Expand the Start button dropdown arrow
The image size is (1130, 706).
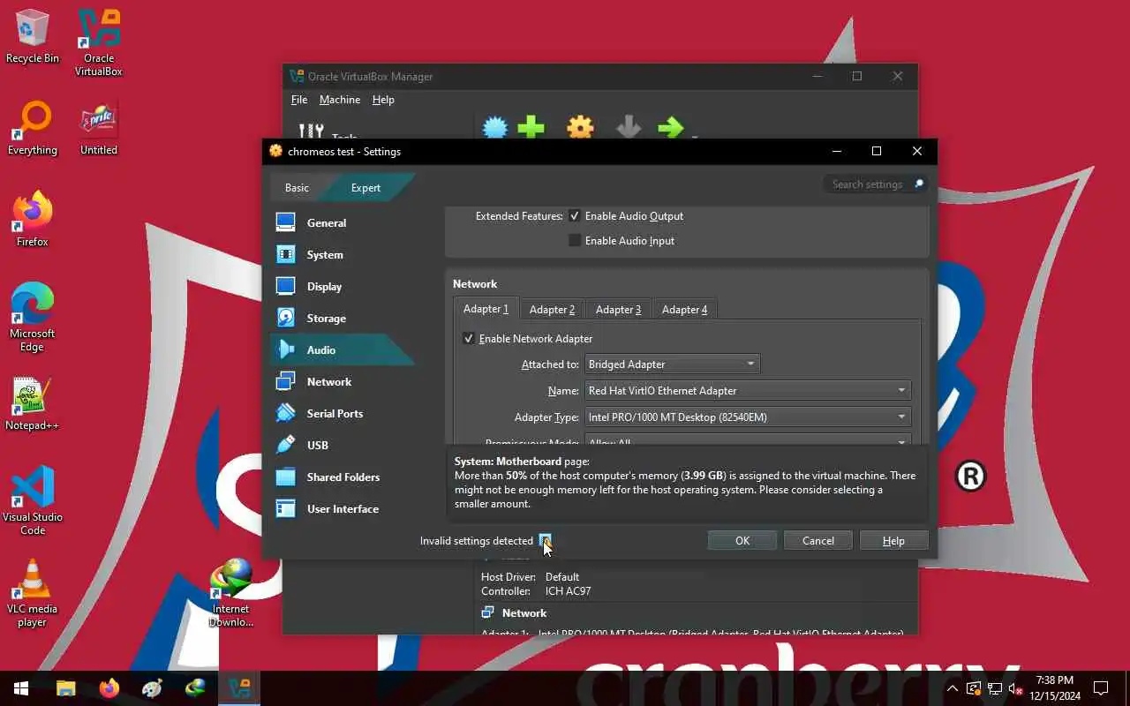pos(695,136)
